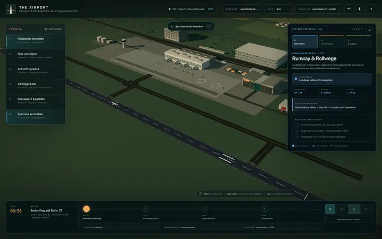The width and height of the screenshot is (382, 239).
Task: Open chapter Flug verfolgen
Action: [x=36, y=56]
